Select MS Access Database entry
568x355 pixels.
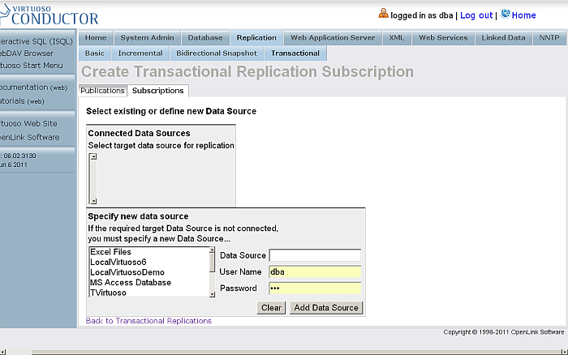[x=131, y=282]
